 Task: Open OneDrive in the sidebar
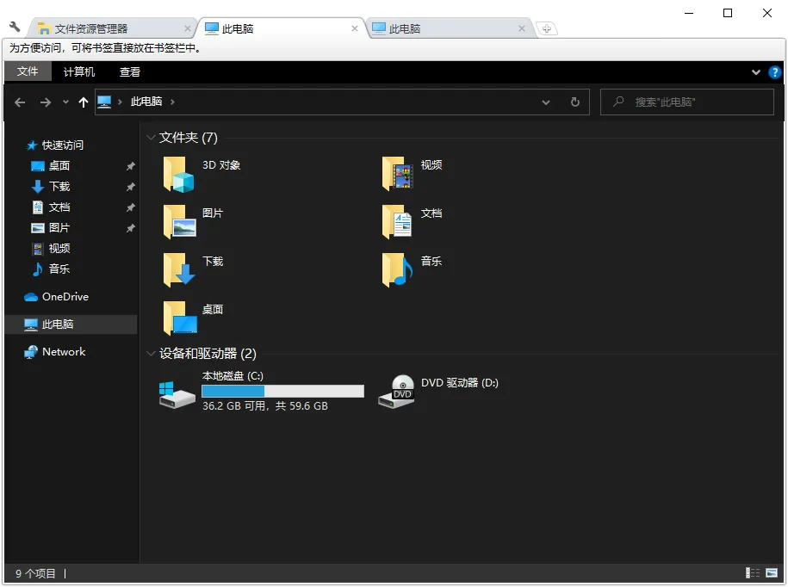(65, 297)
